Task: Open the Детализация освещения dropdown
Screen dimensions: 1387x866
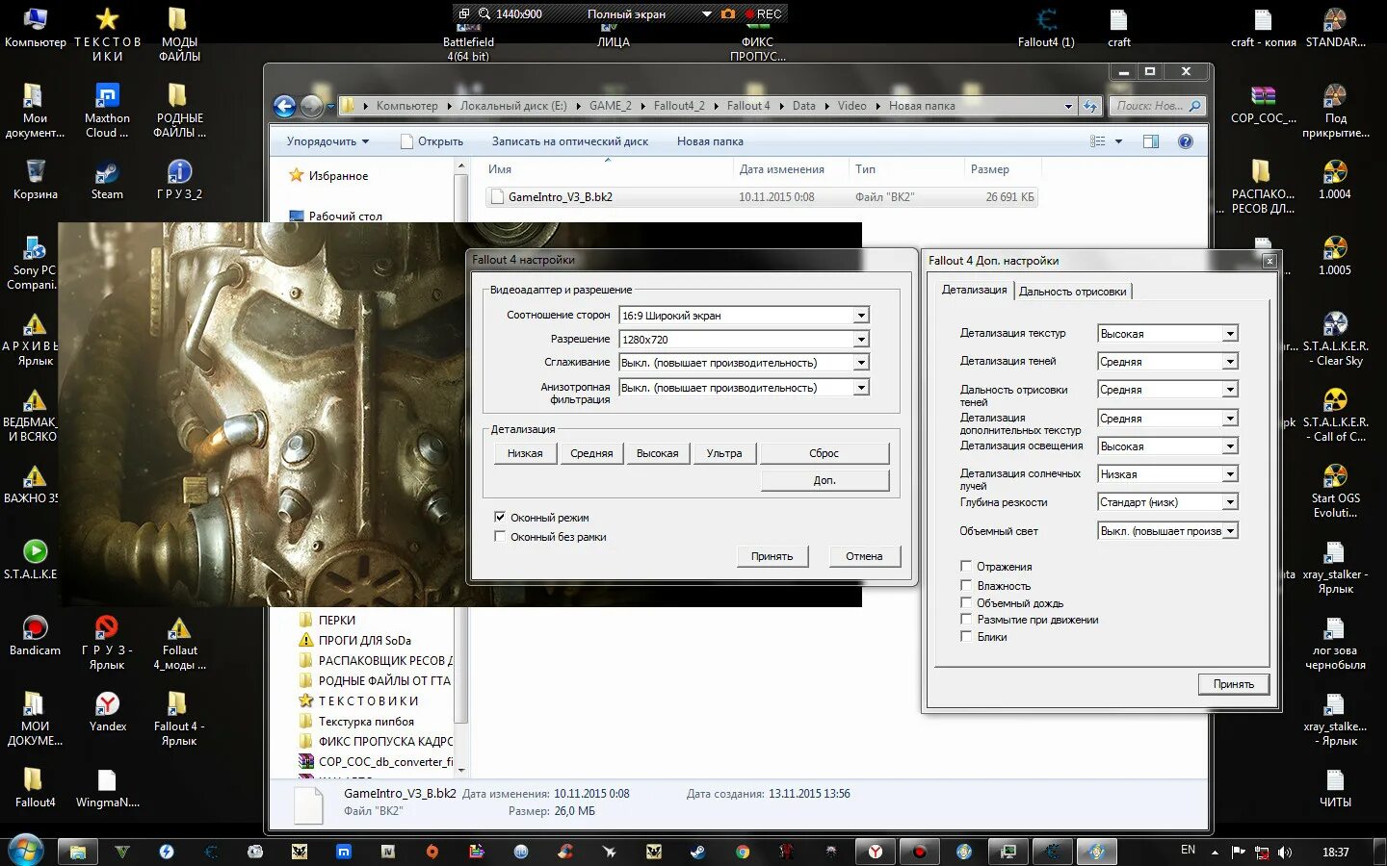Action: click(x=1167, y=446)
